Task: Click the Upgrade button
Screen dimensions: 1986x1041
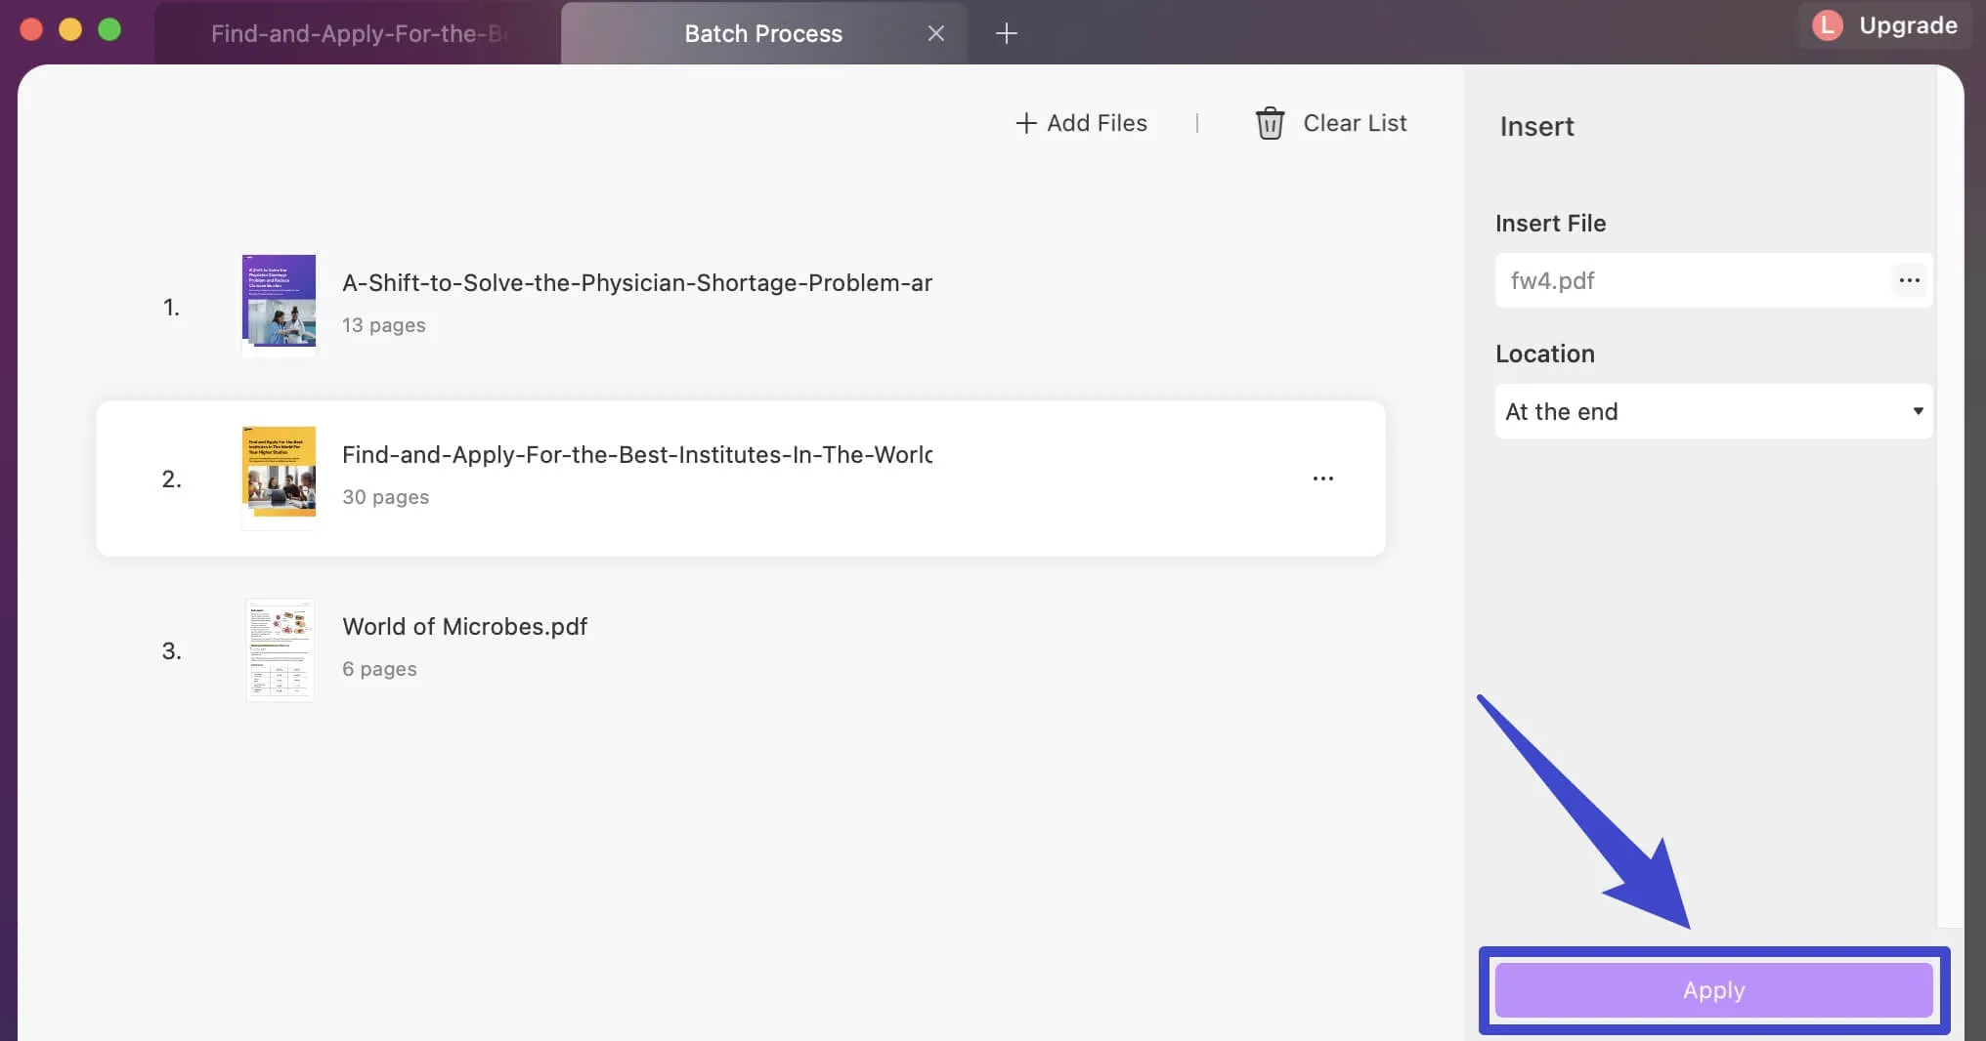Action: coord(1907,25)
